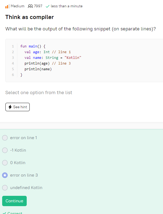The width and height of the screenshot is (163, 214).
Task: Click the green Continue button
Action: click(14, 201)
